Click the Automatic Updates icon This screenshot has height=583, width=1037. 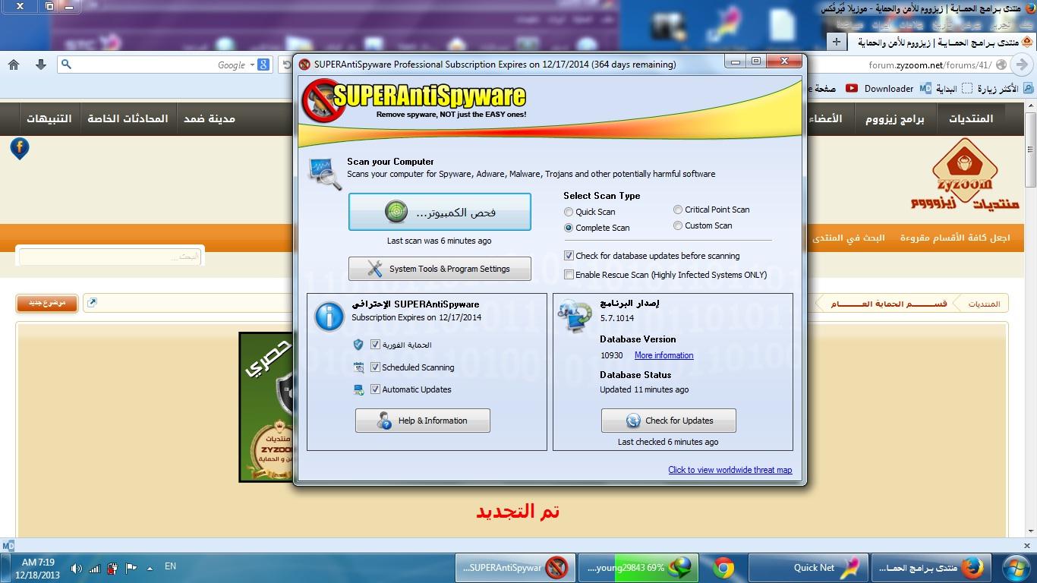tap(359, 389)
